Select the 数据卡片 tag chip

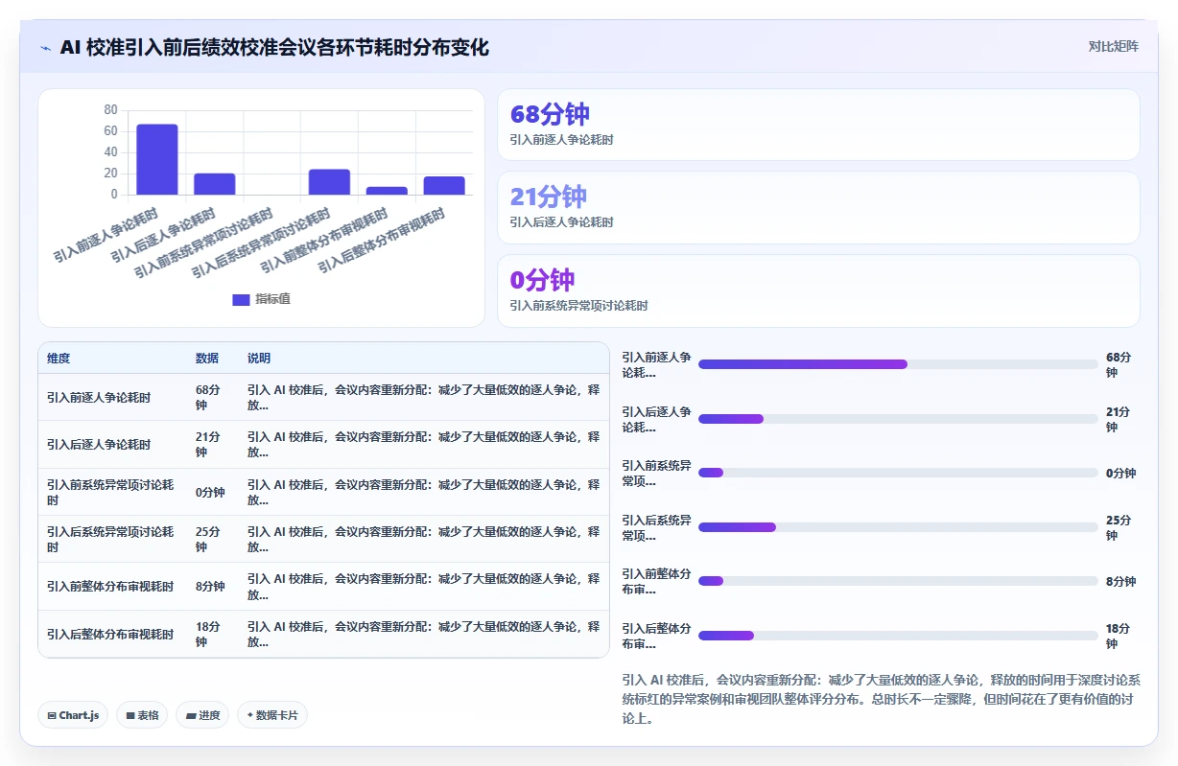click(272, 715)
